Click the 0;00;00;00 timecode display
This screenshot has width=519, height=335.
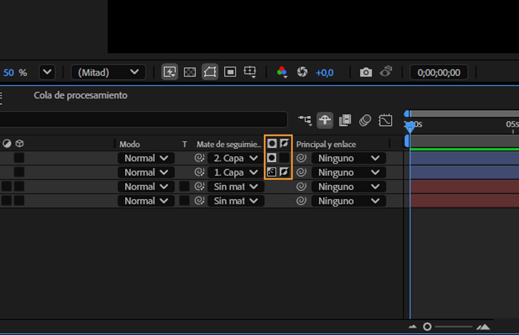pyautogui.click(x=439, y=72)
